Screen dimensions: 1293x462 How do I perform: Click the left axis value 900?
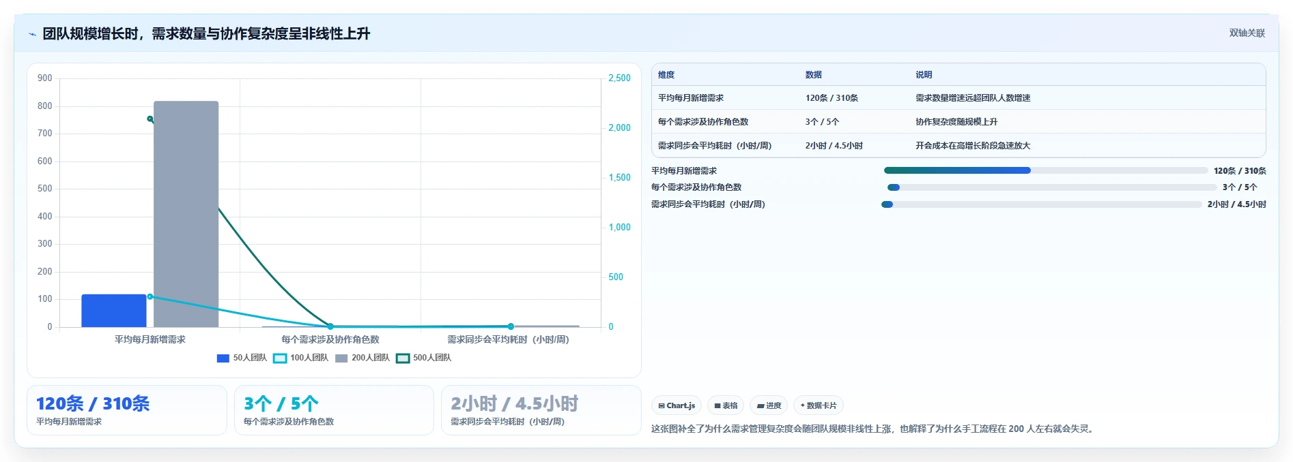[45, 78]
